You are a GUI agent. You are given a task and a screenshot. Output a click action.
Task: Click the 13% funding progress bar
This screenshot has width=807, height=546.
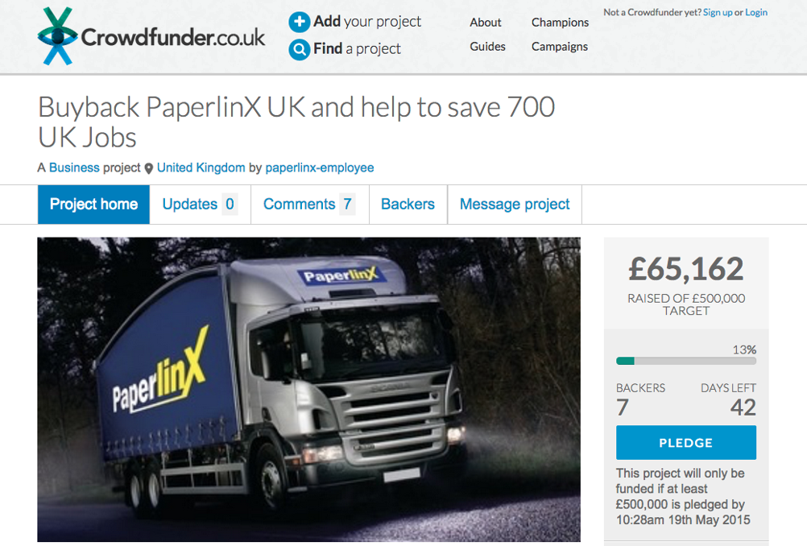tap(686, 362)
